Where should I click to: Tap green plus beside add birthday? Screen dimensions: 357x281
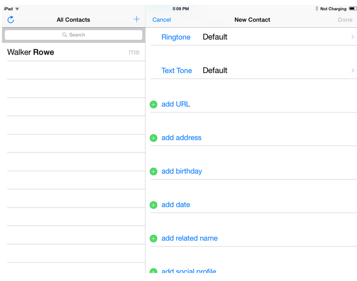(153, 171)
